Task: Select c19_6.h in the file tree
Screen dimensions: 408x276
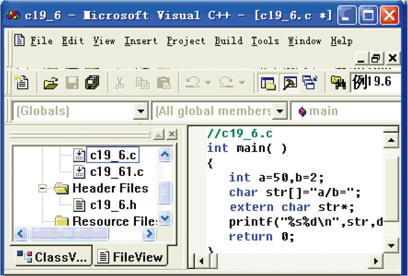Action: point(113,205)
